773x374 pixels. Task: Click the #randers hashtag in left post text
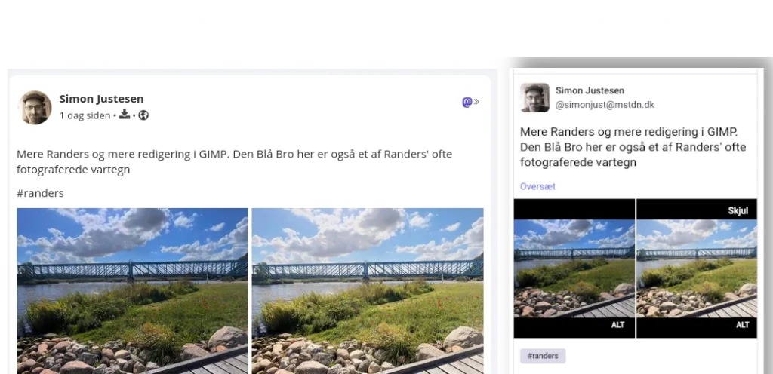(x=40, y=193)
